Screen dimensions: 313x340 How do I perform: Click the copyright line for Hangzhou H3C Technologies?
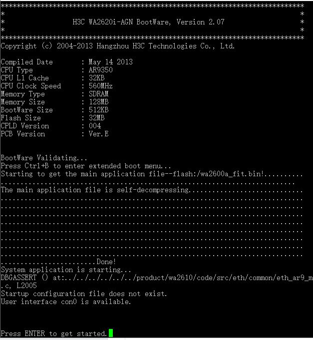118,46
